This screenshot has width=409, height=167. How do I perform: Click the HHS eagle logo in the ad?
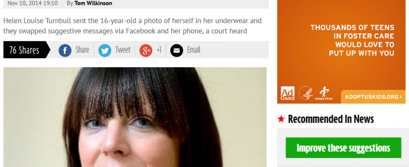pyautogui.click(x=305, y=93)
